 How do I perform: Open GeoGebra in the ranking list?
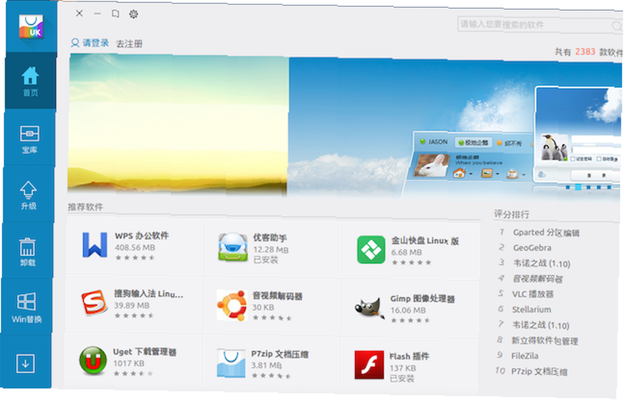(x=532, y=248)
